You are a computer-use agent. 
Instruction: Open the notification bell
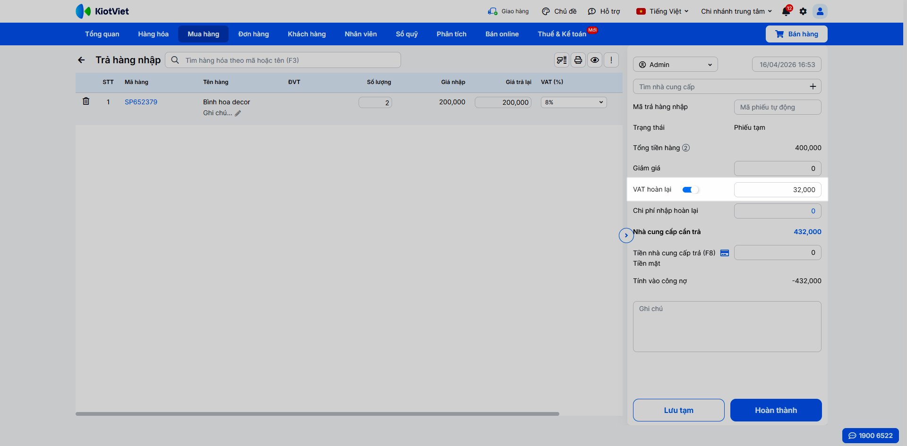(786, 11)
